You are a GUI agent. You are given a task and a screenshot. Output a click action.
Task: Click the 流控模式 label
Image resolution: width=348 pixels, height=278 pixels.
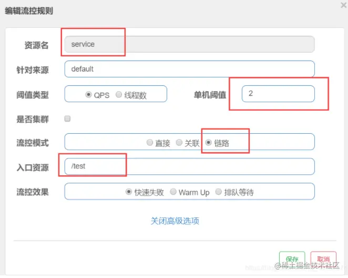pyautogui.click(x=33, y=143)
